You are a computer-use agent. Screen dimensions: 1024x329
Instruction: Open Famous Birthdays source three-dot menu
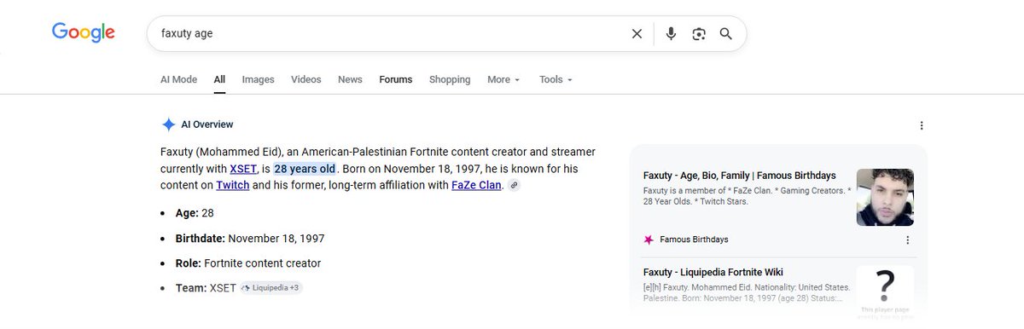[x=907, y=240]
